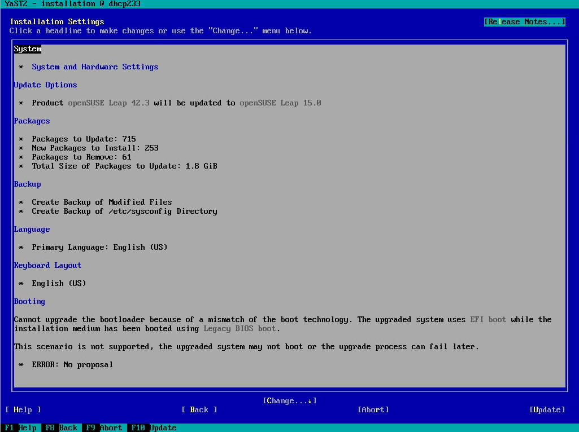Viewport: 579px width, 432px height.
Task: Open System and Hardware Settings link
Action: pyautogui.click(x=95, y=67)
